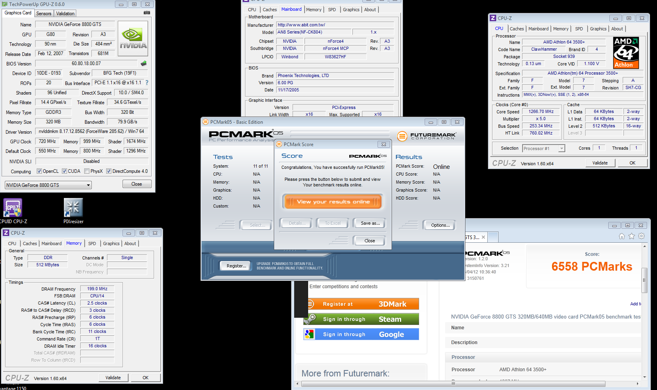
Task: Click Sign in through Steam button
Action: pos(361,319)
